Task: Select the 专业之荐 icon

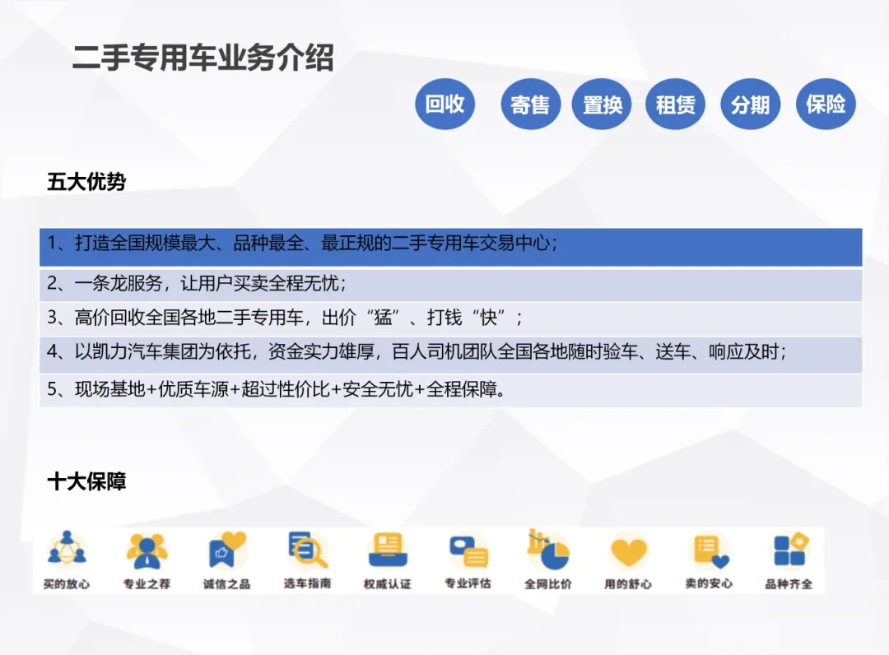Action: (x=147, y=550)
